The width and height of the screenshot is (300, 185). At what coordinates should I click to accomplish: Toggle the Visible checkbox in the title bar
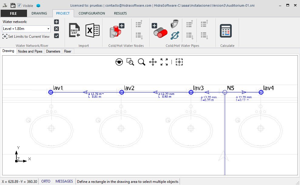(x=19, y=5)
